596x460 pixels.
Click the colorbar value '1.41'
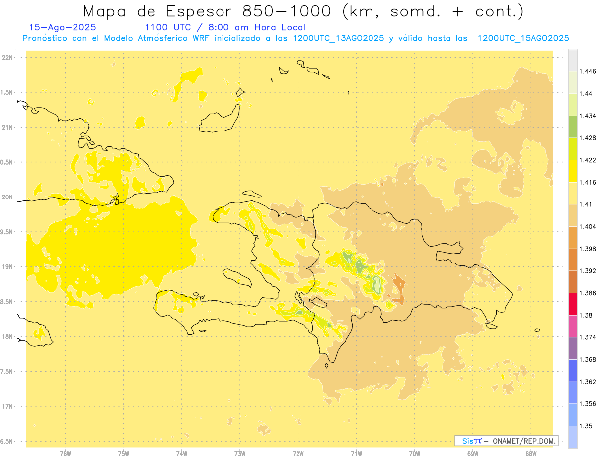point(587,204)
